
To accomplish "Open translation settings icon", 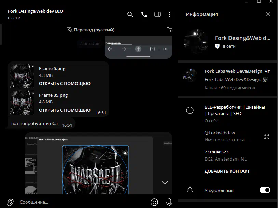I will coord(169,30).
